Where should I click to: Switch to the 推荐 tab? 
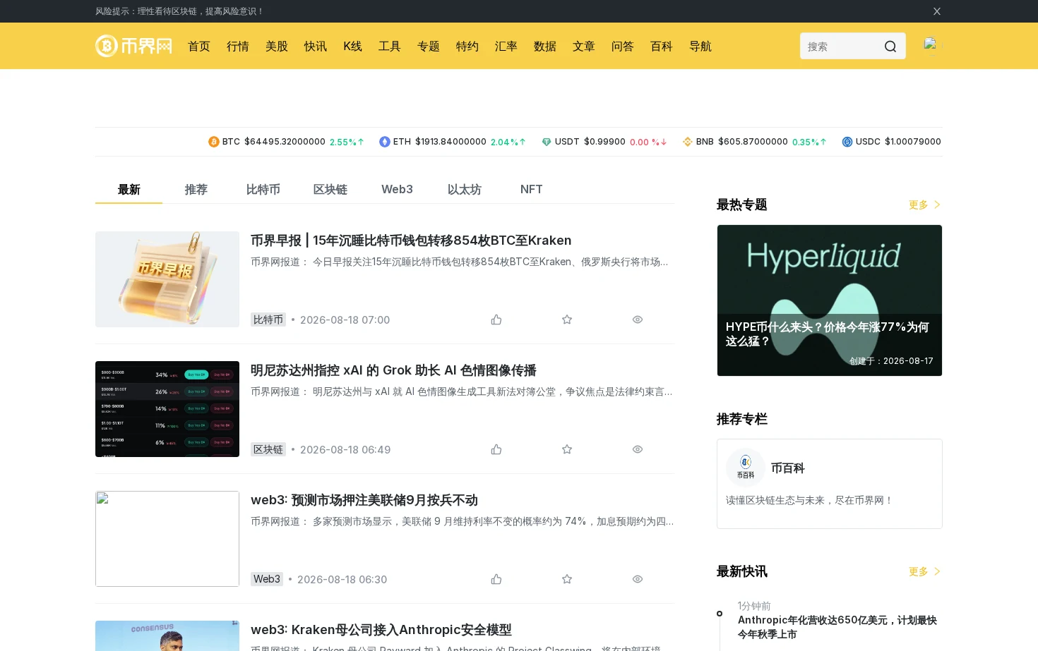pos(196,189)
